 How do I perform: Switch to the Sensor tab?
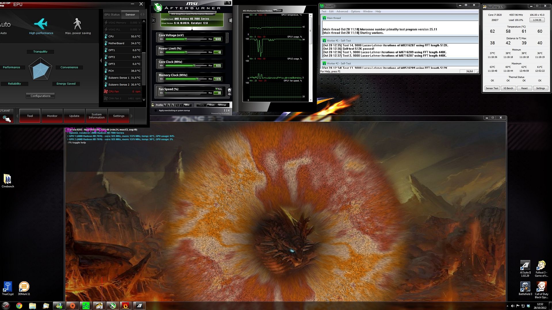[x=130, y=14]
